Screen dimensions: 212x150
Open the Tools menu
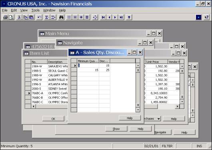36,10
